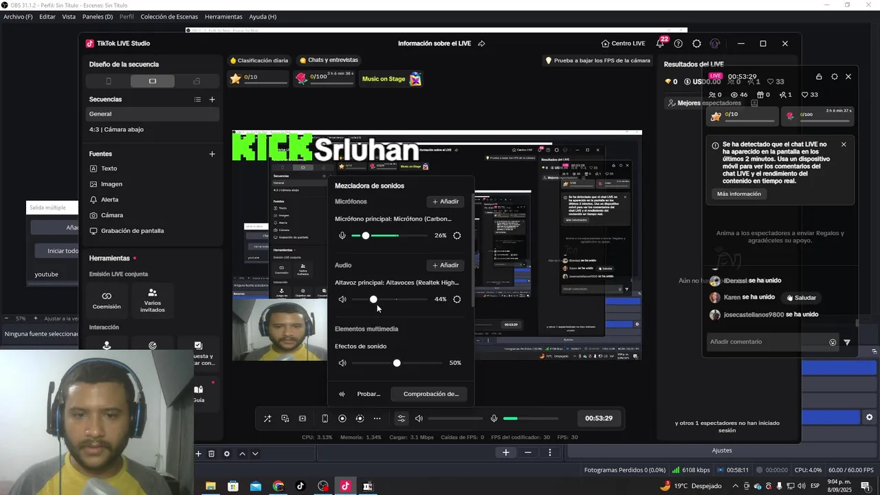This screenshot has width=880, height=495.
Task: Open Chrome from the Windows taskbar
Action: click(x=278, y=486)
